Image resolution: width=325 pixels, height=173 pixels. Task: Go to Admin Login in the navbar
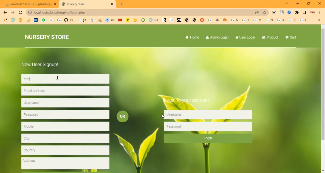point(217,37)
